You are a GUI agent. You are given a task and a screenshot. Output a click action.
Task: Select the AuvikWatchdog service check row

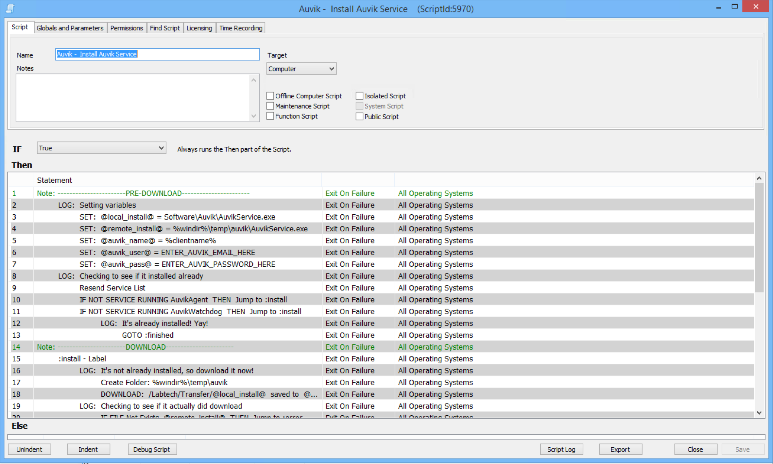pyautogui.click(x=381, y=311)
